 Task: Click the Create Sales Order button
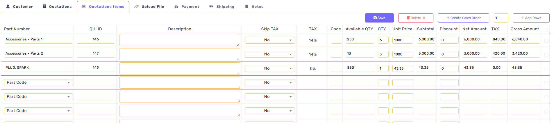[463, 18]
